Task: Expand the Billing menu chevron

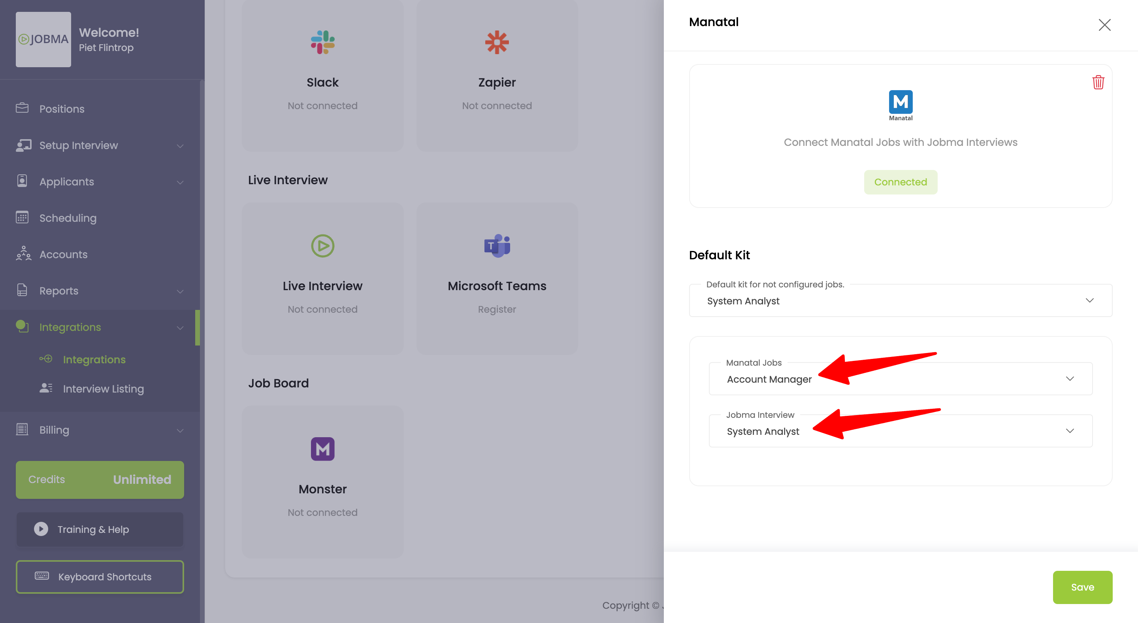Action: [180, 430]
